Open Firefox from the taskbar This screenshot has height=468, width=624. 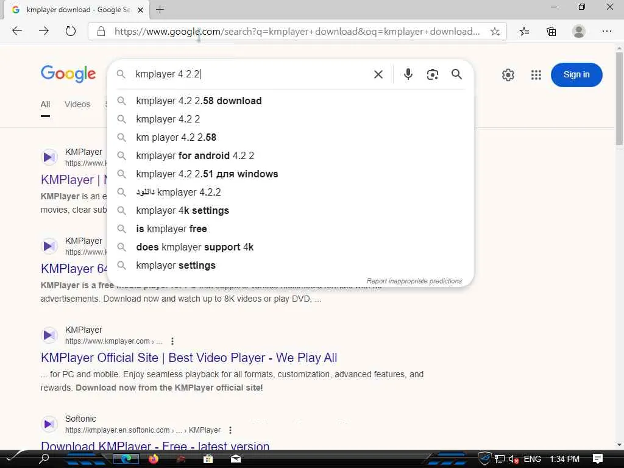(x=153, y=459)
